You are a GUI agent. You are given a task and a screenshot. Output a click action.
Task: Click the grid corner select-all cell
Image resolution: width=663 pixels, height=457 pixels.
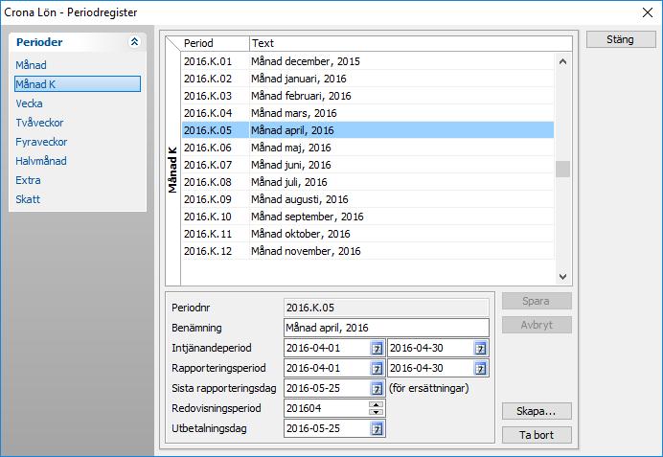tap(173, 44)
